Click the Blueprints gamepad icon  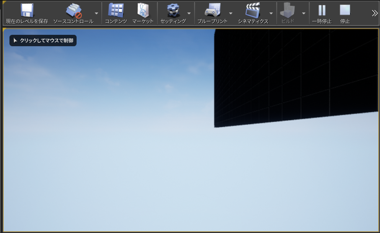point(212,10)
